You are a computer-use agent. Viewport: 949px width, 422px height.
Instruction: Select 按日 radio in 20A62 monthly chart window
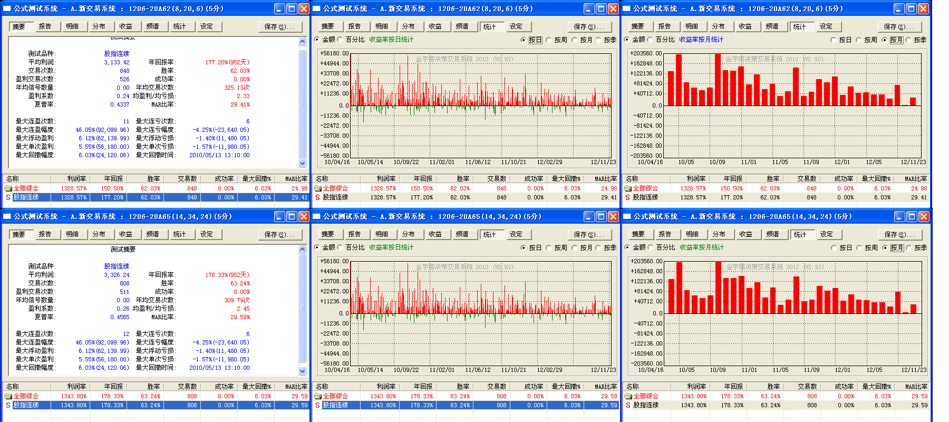click(833, 40)
